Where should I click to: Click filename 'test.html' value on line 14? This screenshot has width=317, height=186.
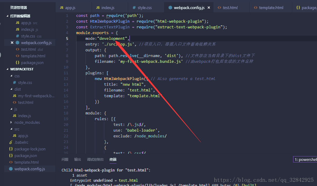tap(140, 90)
